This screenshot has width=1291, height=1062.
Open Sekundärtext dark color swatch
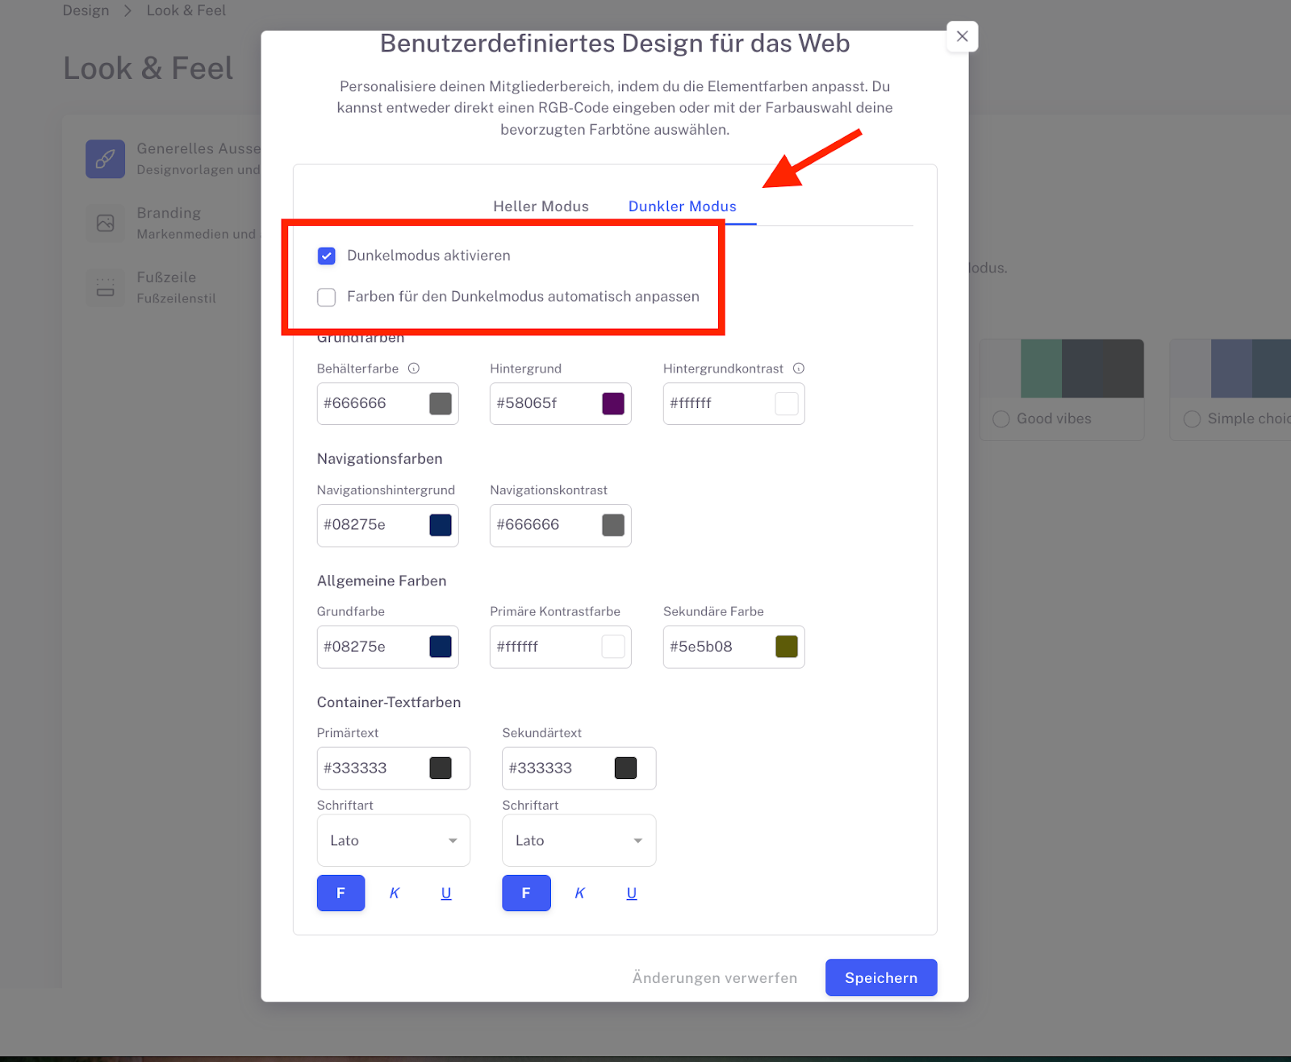[625, 768]
